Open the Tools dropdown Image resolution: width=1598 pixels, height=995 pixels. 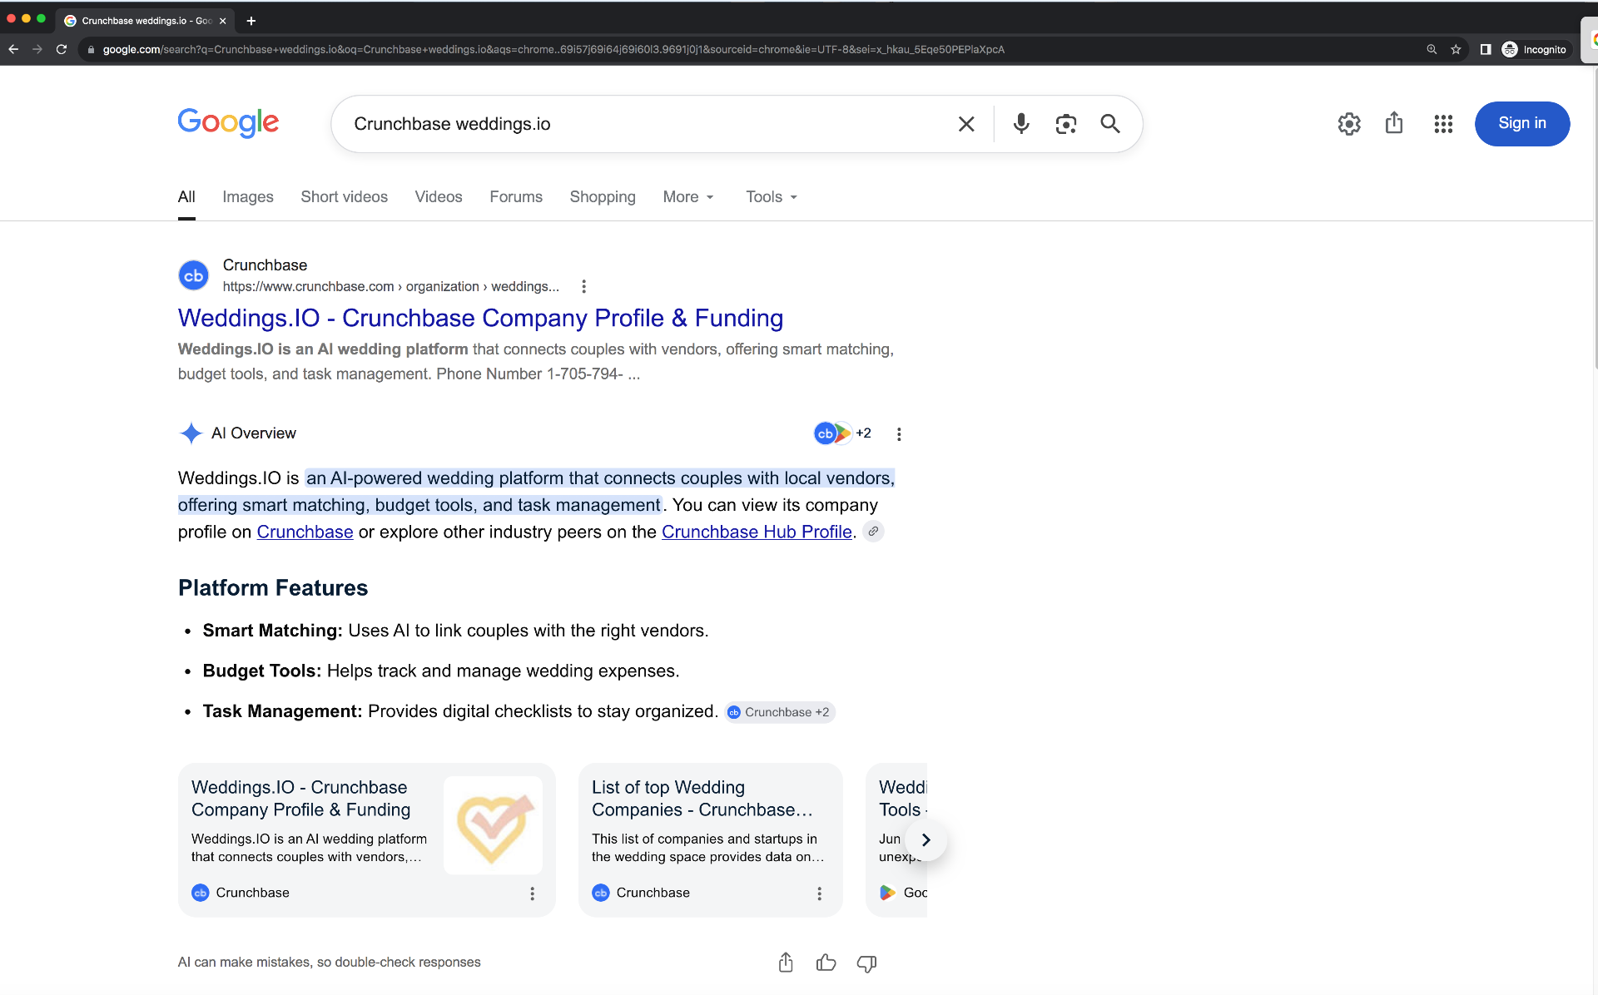pyautogui.click(x=772, y=197)
